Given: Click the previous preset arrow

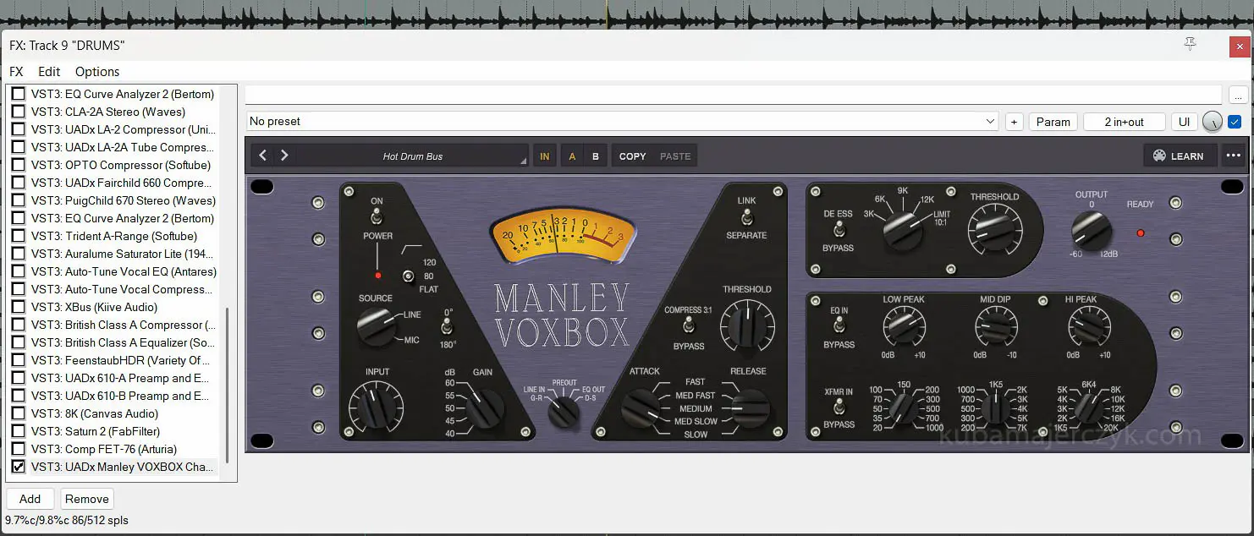Looking at the screenshot, I should click(263, 156).
